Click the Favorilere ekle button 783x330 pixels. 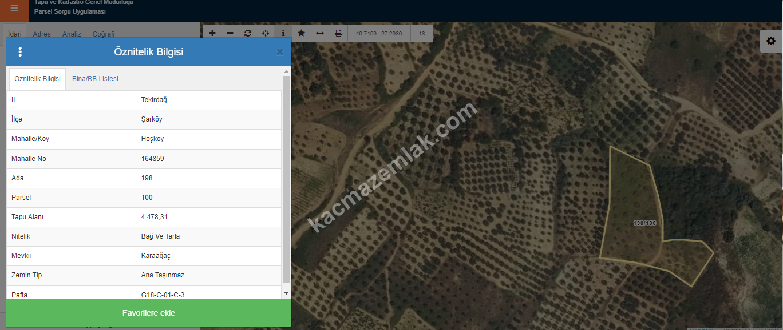click(x=149, y=313)
